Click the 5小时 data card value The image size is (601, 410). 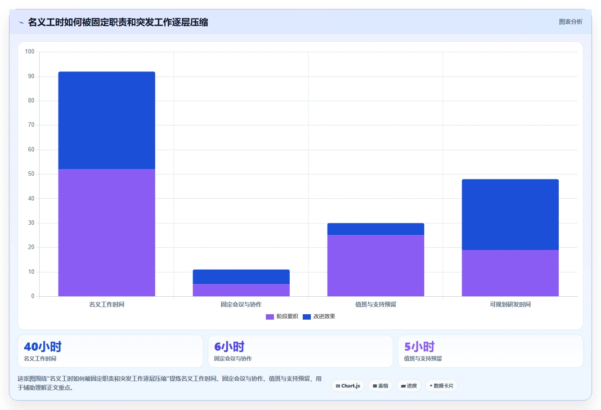(x=419, y=347)
